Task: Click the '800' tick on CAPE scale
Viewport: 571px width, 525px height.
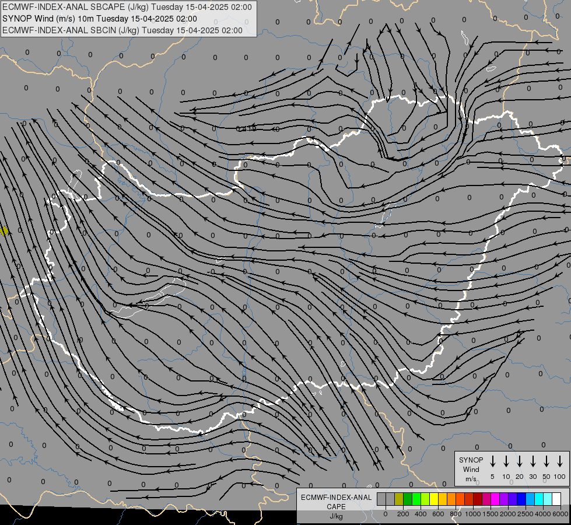Action: 456,514
